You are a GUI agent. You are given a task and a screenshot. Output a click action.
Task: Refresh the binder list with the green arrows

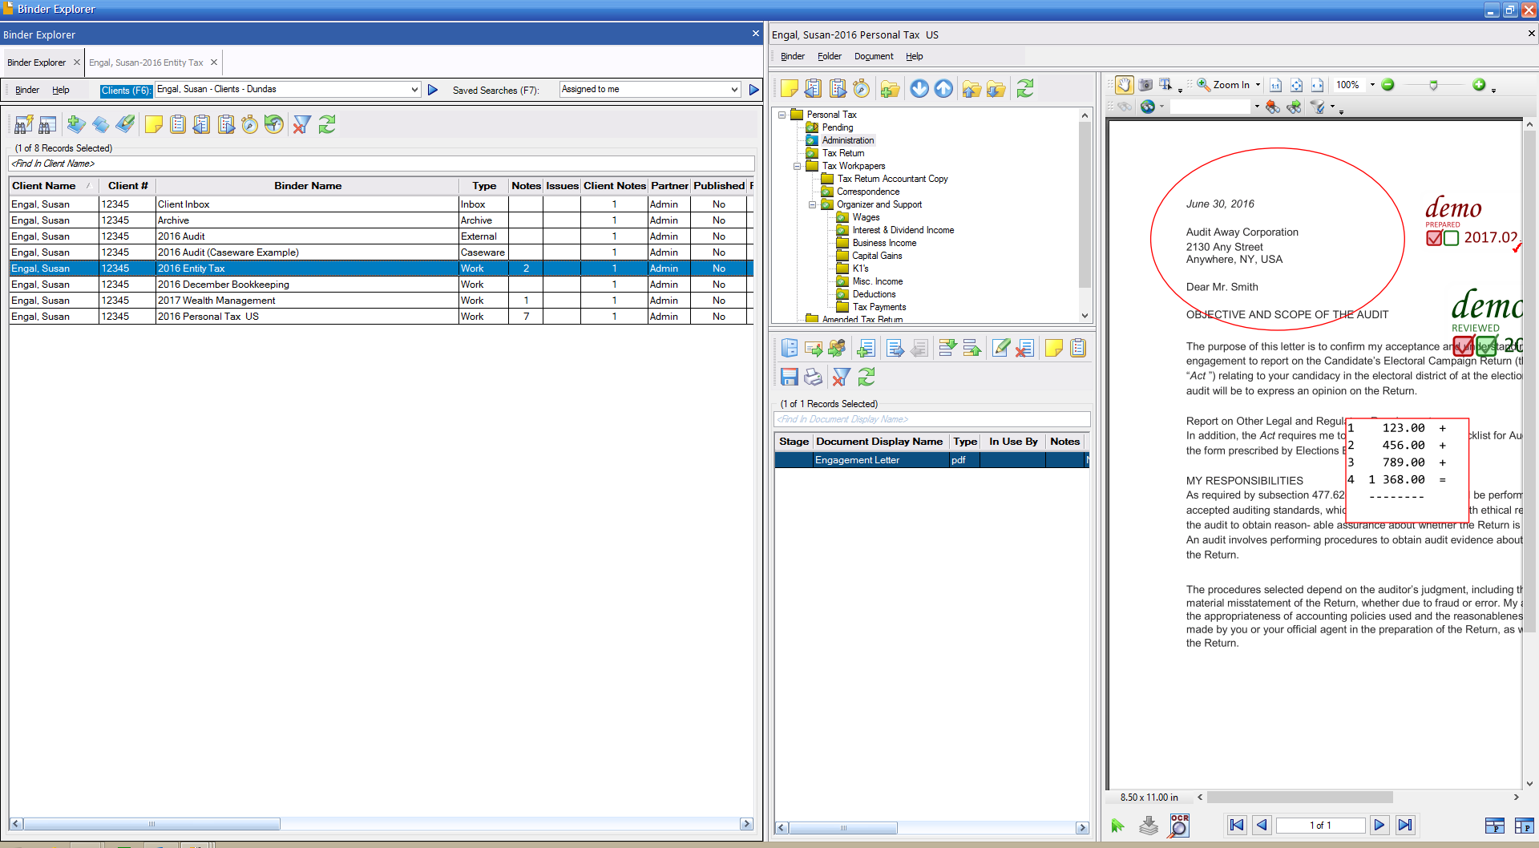click(x=327, y=124)
